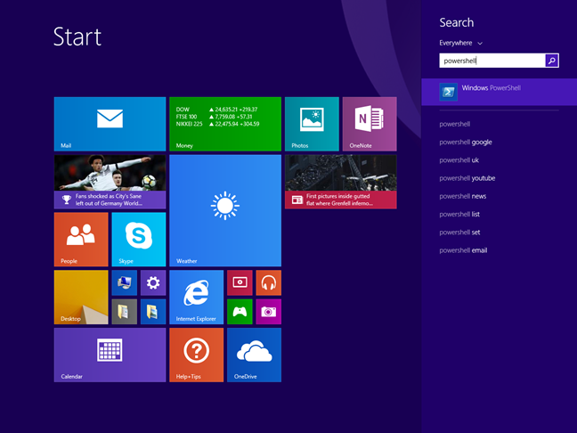Choose the "powershell google" suggestion
This screenshot has height=433, width=577.
point(466,142)
